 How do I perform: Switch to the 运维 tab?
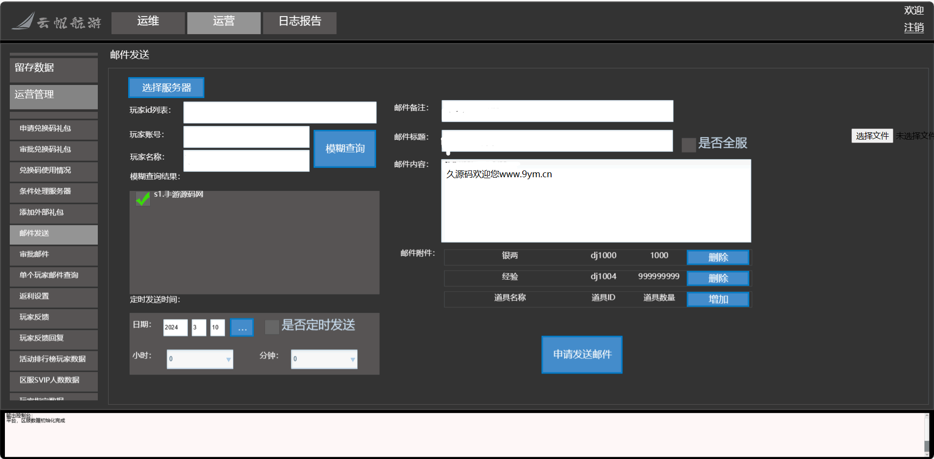pos(148,22)
